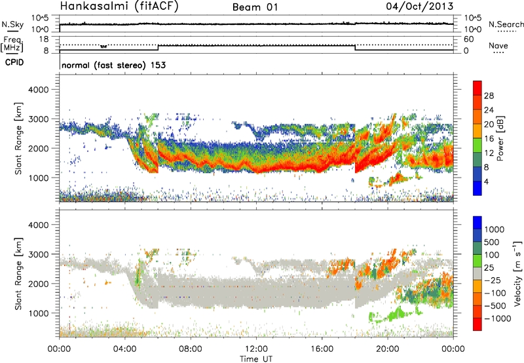Pick the blue swatch above 1000 on the velocity colorbar

477,223
